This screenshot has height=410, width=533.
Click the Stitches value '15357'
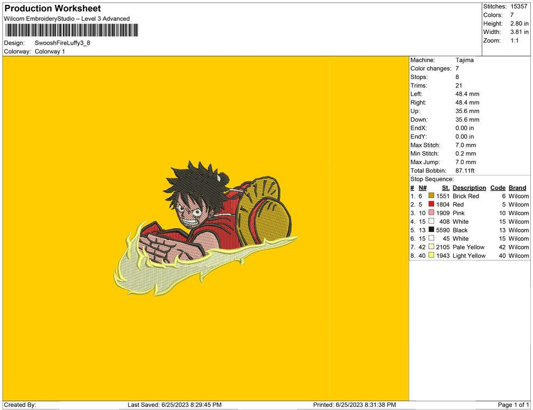[518, 6]
